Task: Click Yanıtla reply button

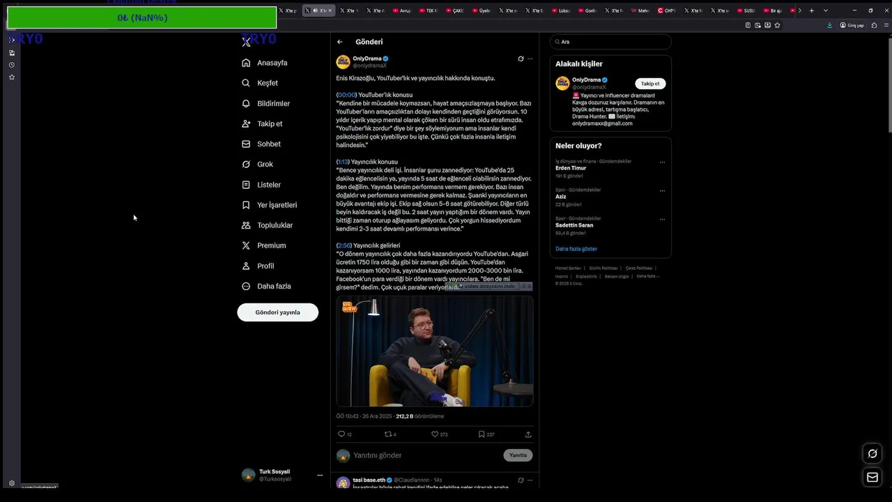Action: pyautogui.click(x=518, y=455)
